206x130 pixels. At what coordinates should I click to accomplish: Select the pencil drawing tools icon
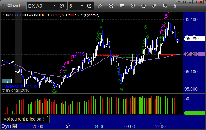[100, 6]
